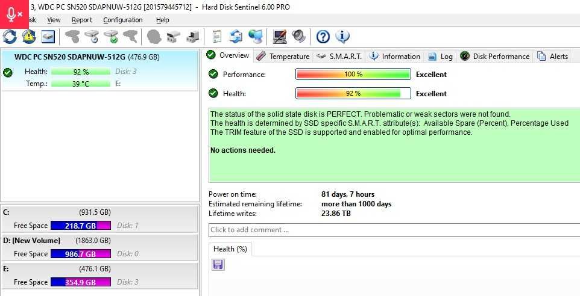Viewport: 580px width, 296px height.
Task: Switch to the Information tab
Action: [395, 56]
